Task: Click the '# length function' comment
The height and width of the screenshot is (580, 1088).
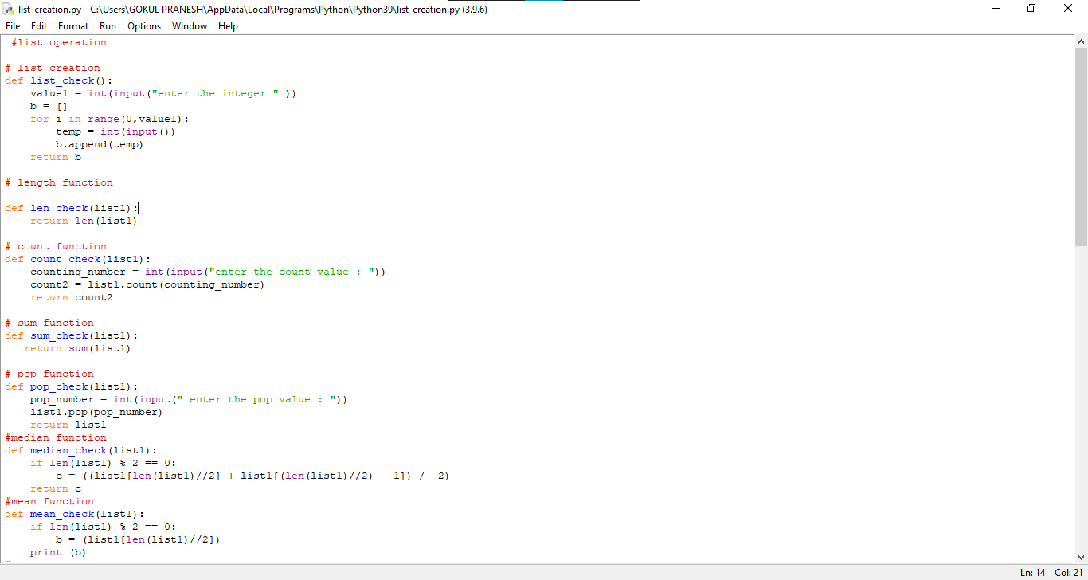Action: coord(59,182)
